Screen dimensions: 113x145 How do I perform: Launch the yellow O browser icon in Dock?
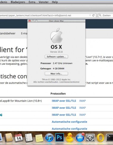pyautogui.click(x=100, y=138)
